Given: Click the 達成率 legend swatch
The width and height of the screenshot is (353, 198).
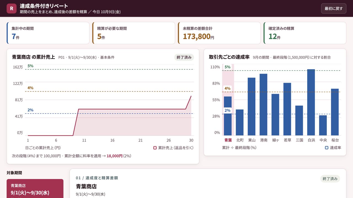Looking at the screenshot, I should click(x=327, y=148).
